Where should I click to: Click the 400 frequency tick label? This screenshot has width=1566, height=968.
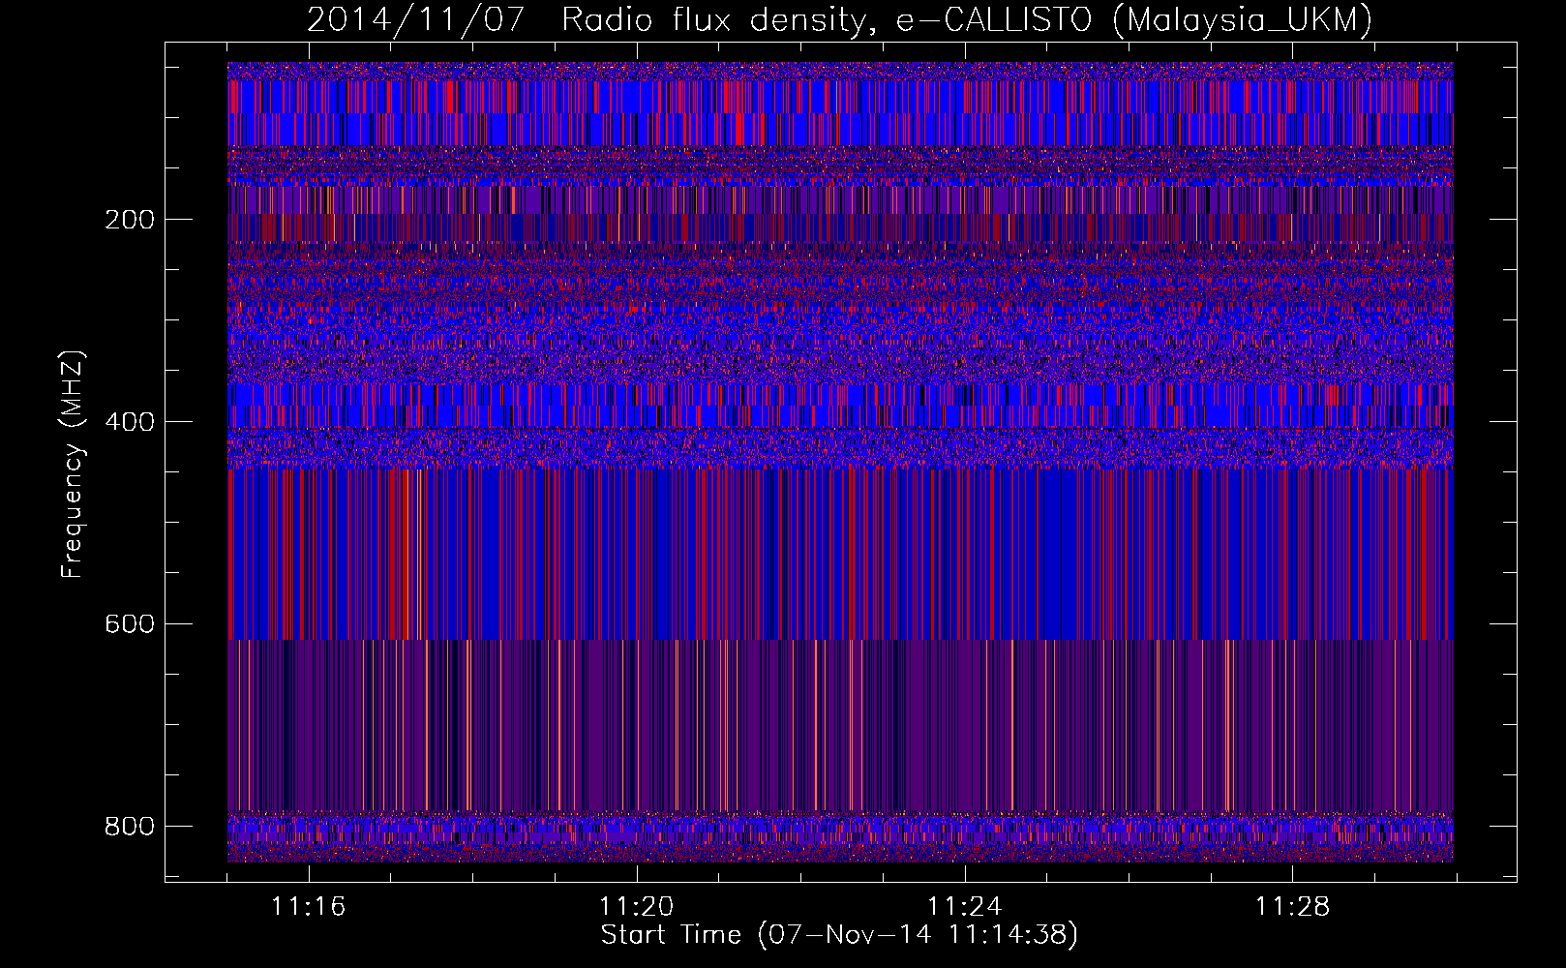tap(130, 422)
